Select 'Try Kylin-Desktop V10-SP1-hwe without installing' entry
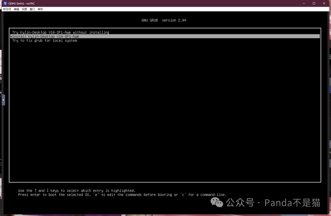The height and width of the screenshot is (216, 331). coord(165,32)
